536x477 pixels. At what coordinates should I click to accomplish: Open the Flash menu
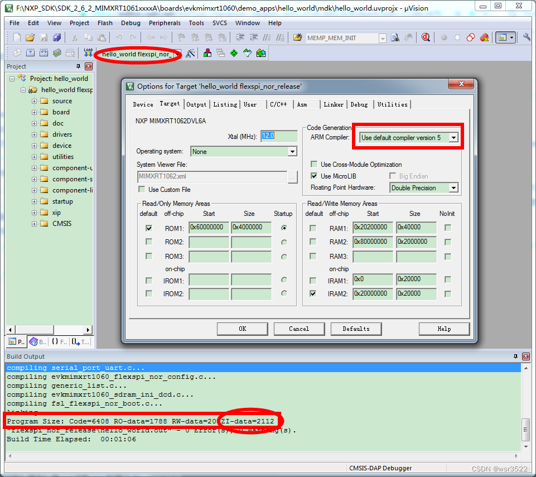[x=105, y=23]
